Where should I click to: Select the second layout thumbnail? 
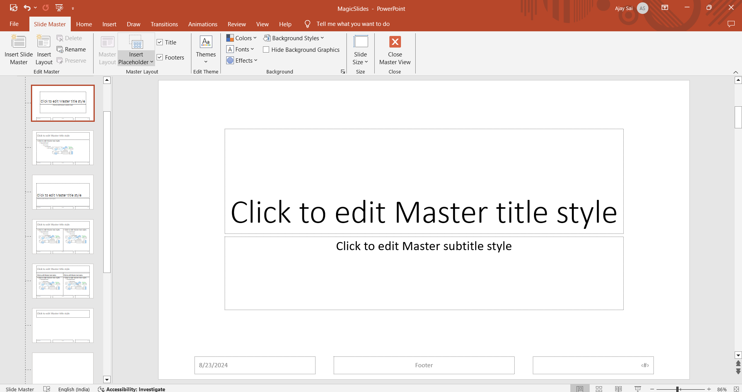pyautogui.click(x=63, y=148)
